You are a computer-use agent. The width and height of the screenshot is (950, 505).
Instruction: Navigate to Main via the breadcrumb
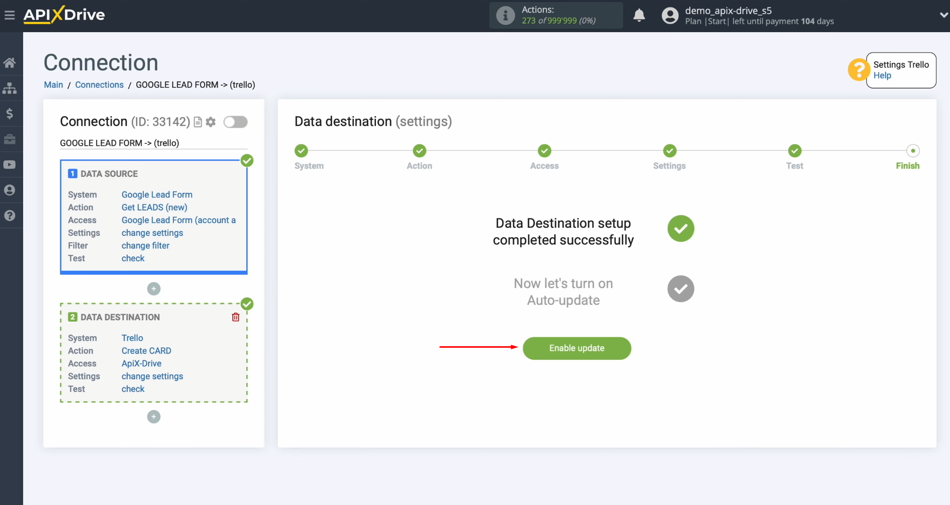point(53,85)
